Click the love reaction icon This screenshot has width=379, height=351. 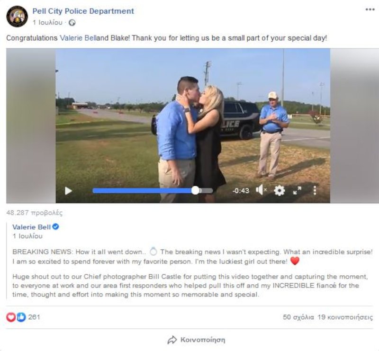point(11,317)
